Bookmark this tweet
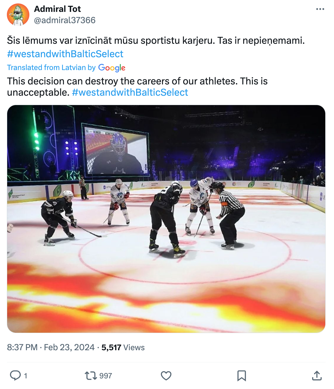This screenshot has height=389, width=334. click(x=242, y=376)
